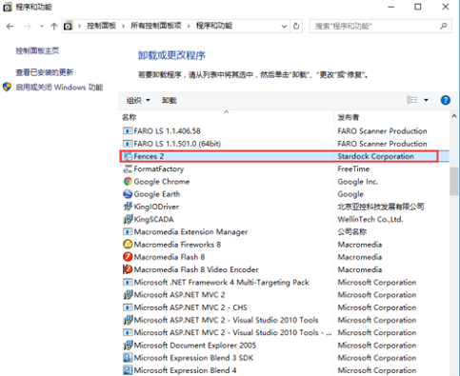The image size is (460, 376).
Task: Go up one level with the up arrow
Action: click(54, 27)
